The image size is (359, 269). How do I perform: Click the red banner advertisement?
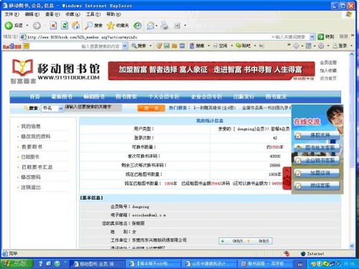211,71
